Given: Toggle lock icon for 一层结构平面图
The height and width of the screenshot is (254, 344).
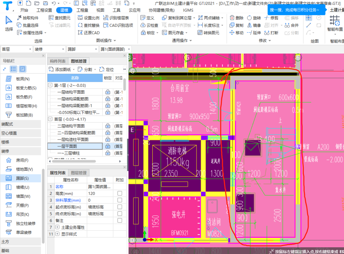Looking at the screenshot, I should (x=108, y=92).
